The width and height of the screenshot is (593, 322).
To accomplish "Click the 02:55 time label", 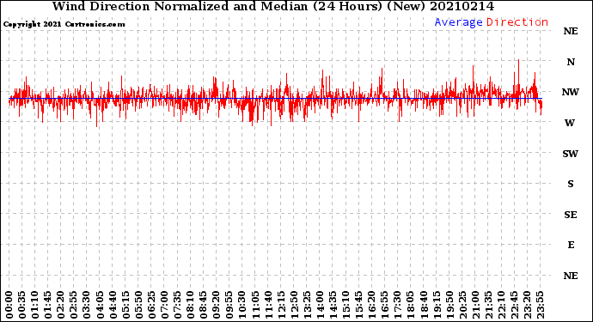I will 74,305.
